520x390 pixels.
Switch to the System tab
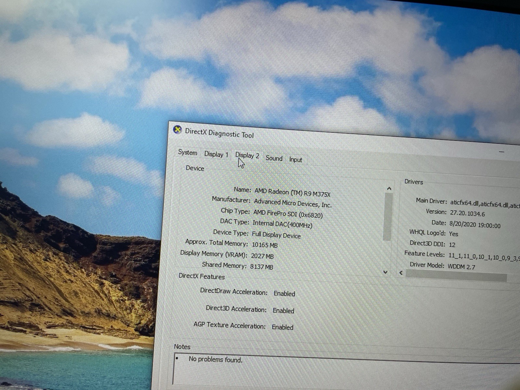(x=188, y=152)
